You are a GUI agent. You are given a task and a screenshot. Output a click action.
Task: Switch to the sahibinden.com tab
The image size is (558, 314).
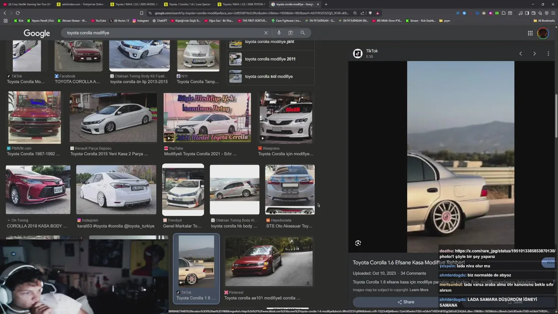click(x=80, y=4)
